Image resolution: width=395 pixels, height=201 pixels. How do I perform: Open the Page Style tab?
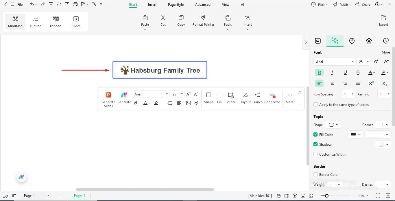pos(176,4)
